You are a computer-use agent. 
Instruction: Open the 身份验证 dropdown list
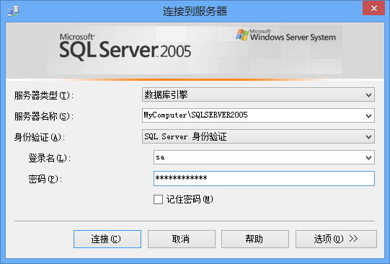pyautogui.click(x=258, y=136)
